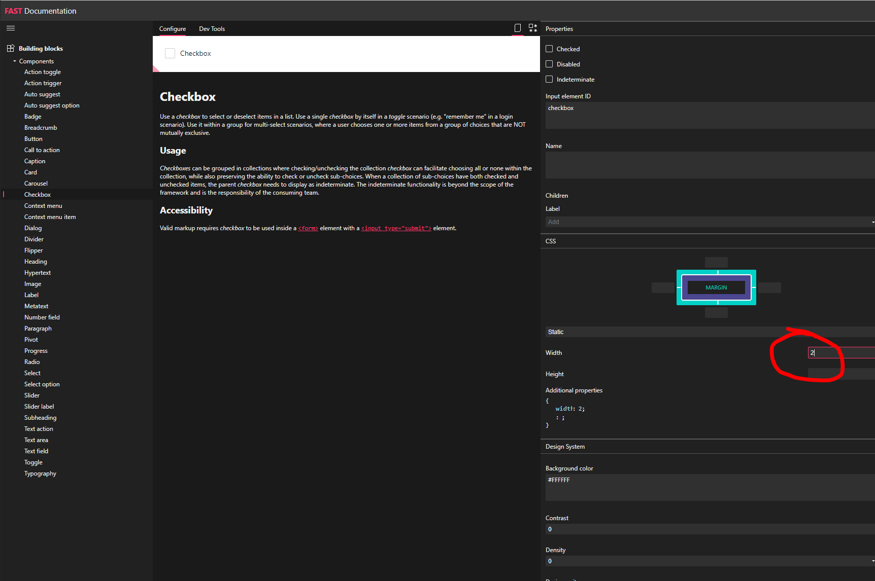Image resolution: width=875 pixels, height=581 pixels.
Task: Collapse the Components tree section
Action: point(14,61)
